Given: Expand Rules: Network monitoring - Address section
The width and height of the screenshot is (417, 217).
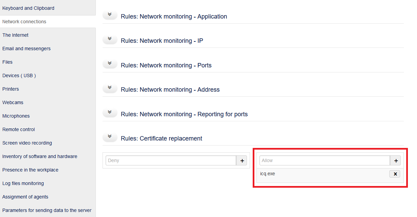Looking at the screenshot, I should 110,88.
